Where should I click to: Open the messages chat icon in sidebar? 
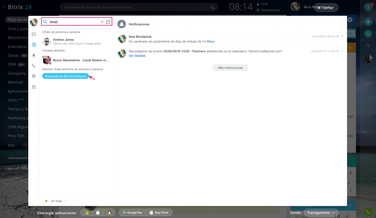tap(34, 34)
